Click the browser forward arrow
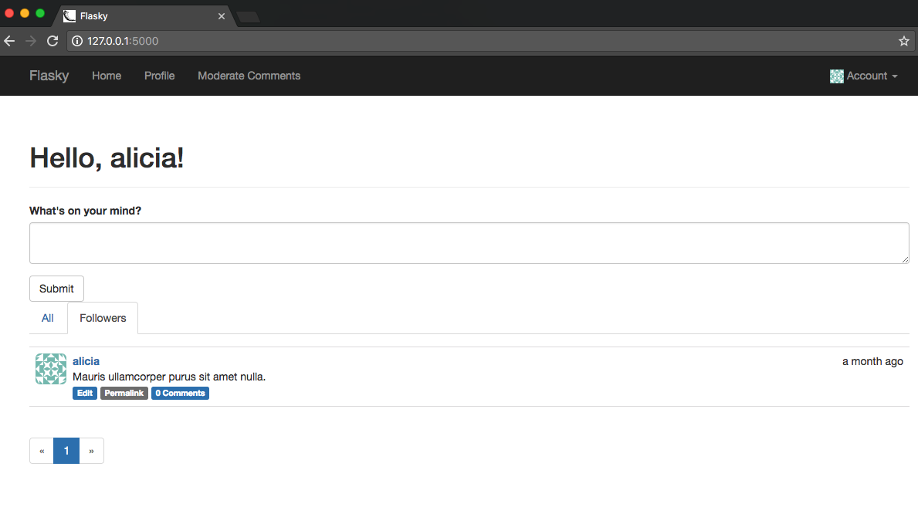Image resolution: width=918 pixels, height=514 pixels. point(31,41)
